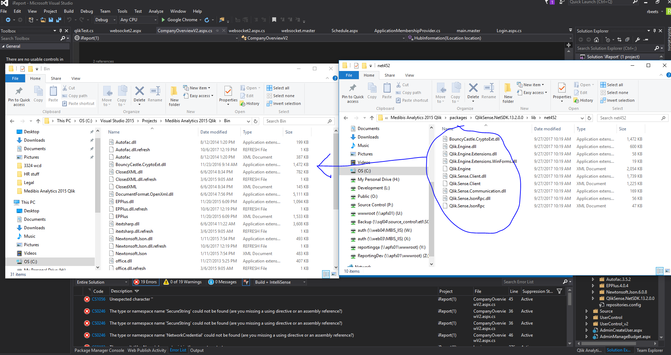Start debugging with Google Chrome play icon
This screenshot has width=671, height=355.
[163, 20]
